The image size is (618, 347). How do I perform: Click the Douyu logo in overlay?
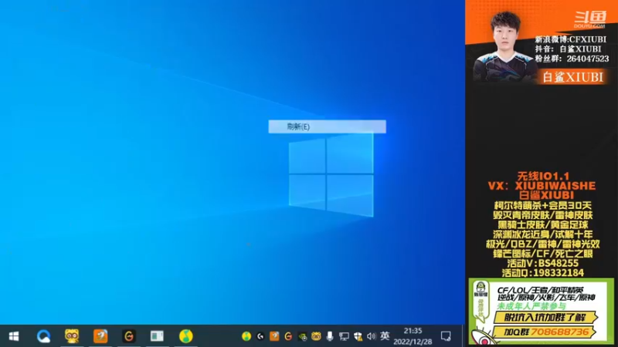589,19
